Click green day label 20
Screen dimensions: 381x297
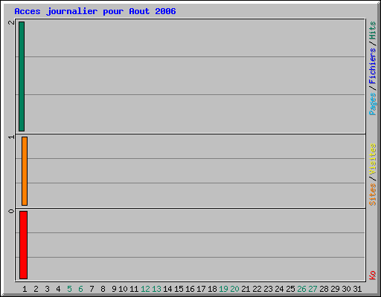click(x=234, y=289)
